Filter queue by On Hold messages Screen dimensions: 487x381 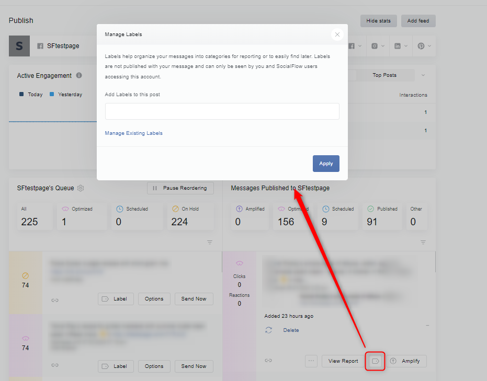(190, 216)
